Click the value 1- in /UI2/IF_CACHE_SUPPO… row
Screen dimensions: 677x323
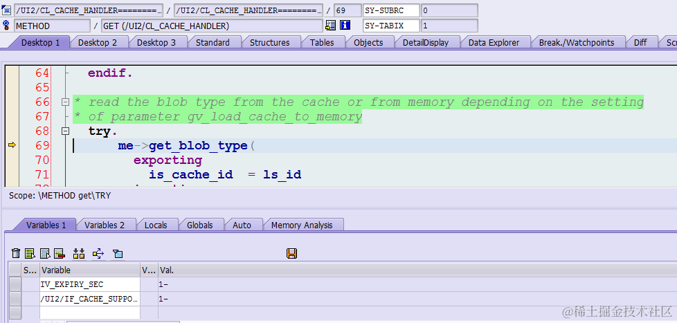(163, 299)
